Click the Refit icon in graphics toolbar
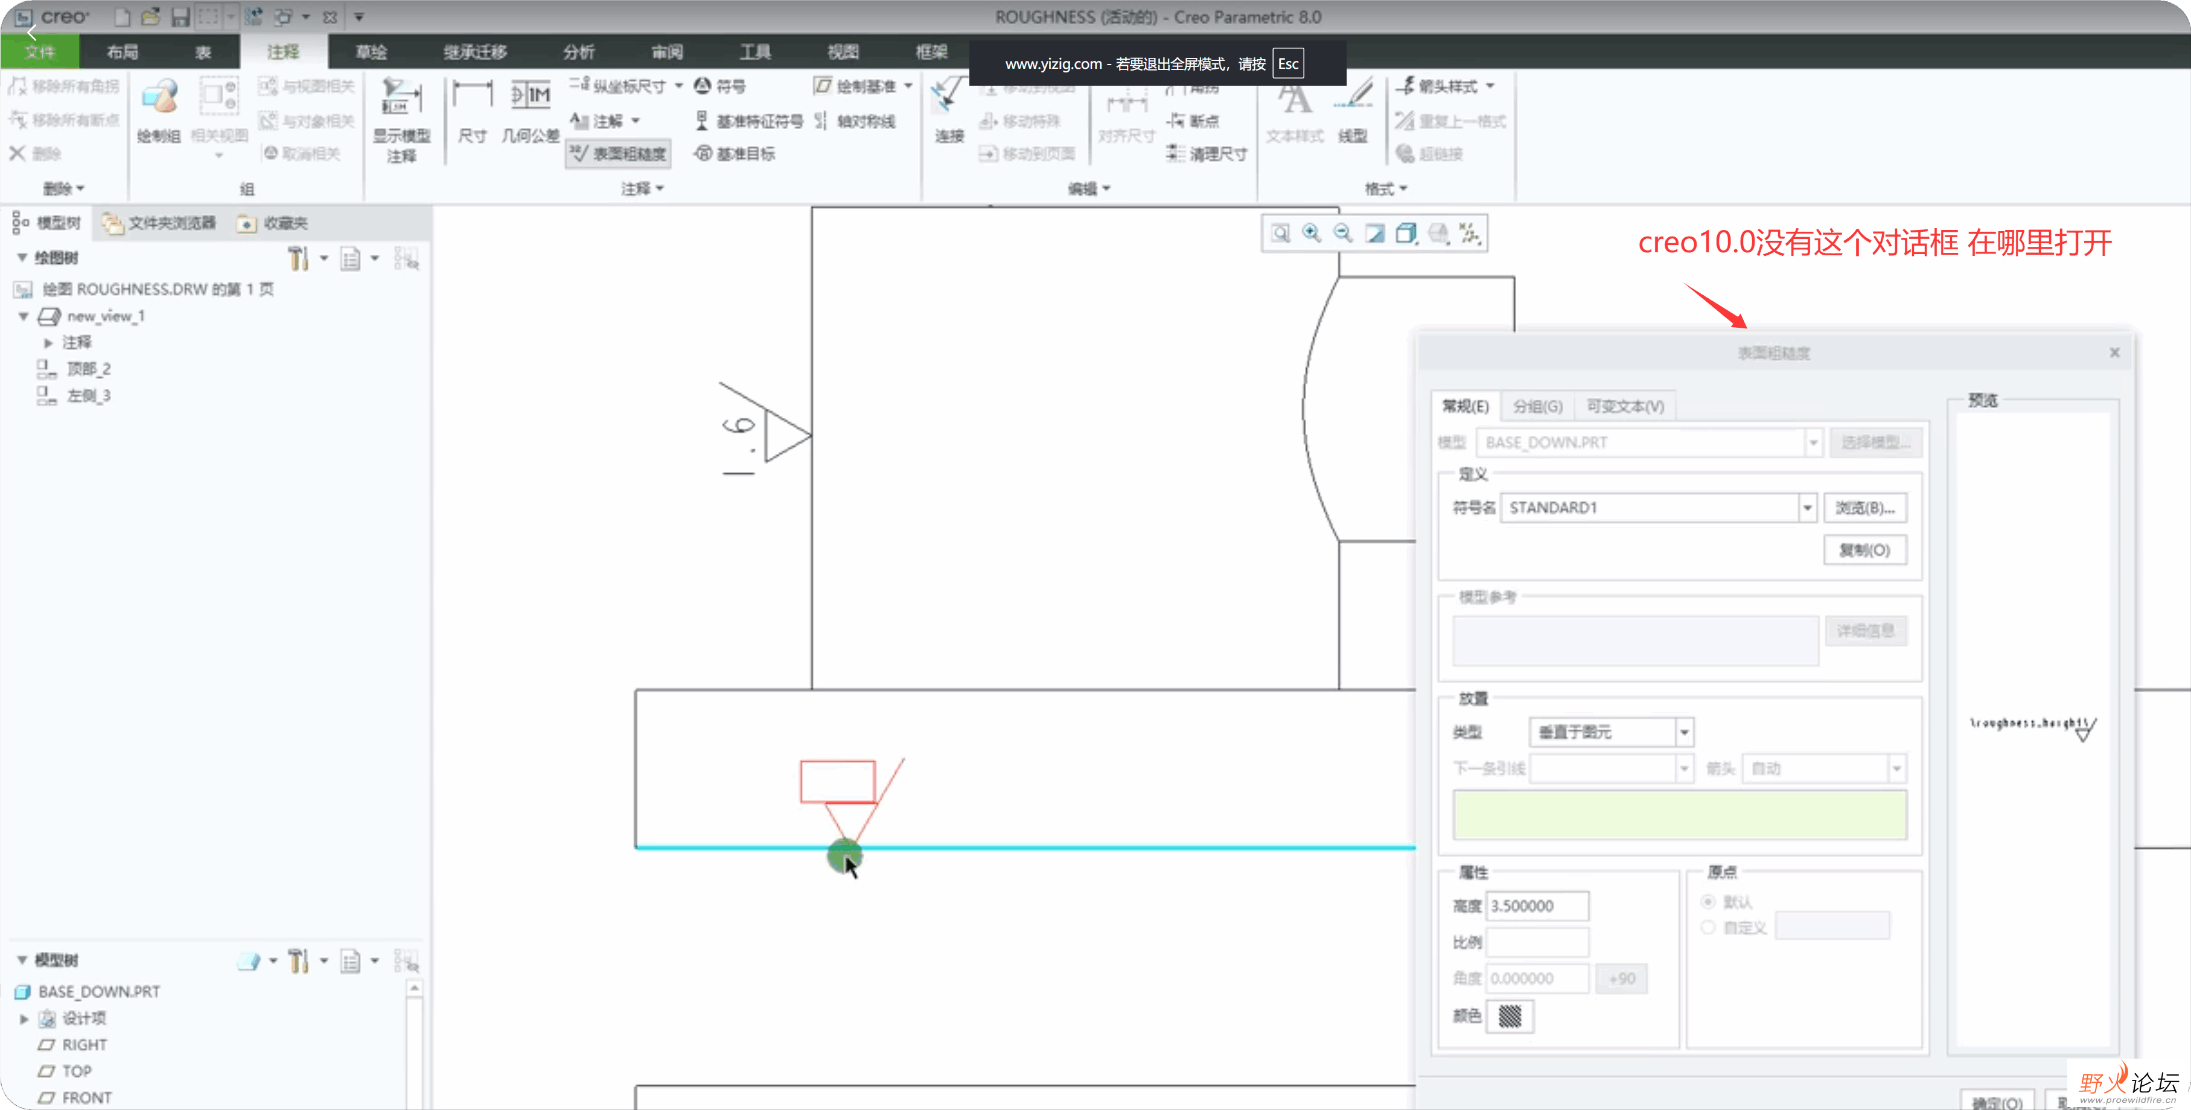Viewport: 2191px width, 1110px height. pyautogui.click(x=1280, y=233)
